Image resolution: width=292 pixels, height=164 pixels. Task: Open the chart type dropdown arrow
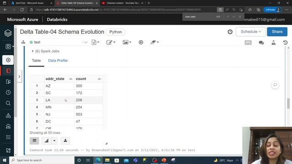(54, 141)
